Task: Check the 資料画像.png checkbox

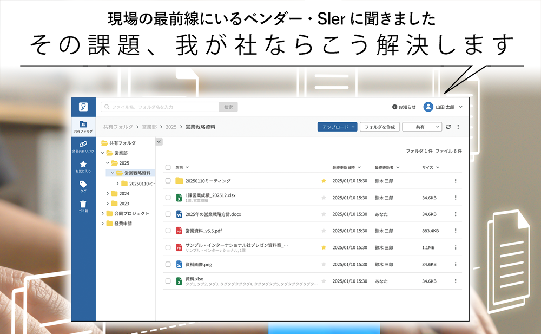Action: 168,264
